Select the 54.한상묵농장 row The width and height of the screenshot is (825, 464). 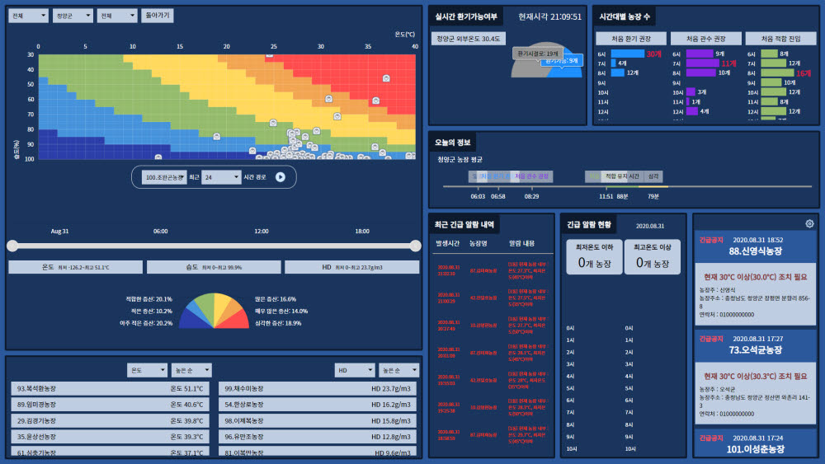pyautogui.click(x=318, y=405)
